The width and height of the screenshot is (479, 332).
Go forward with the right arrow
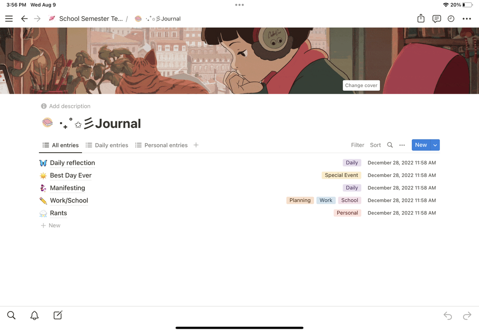37,19
